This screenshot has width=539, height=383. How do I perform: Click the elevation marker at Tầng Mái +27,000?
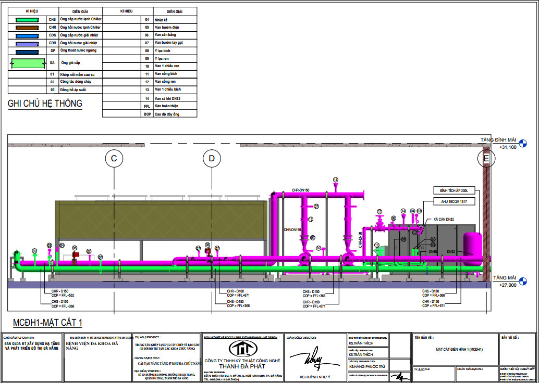(x=525, y=278)
